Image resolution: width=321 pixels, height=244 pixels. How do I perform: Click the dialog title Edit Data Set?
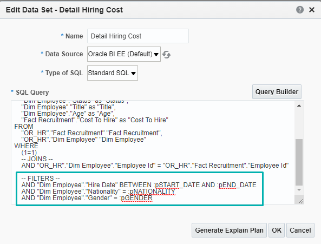click(x=64, y=10)
